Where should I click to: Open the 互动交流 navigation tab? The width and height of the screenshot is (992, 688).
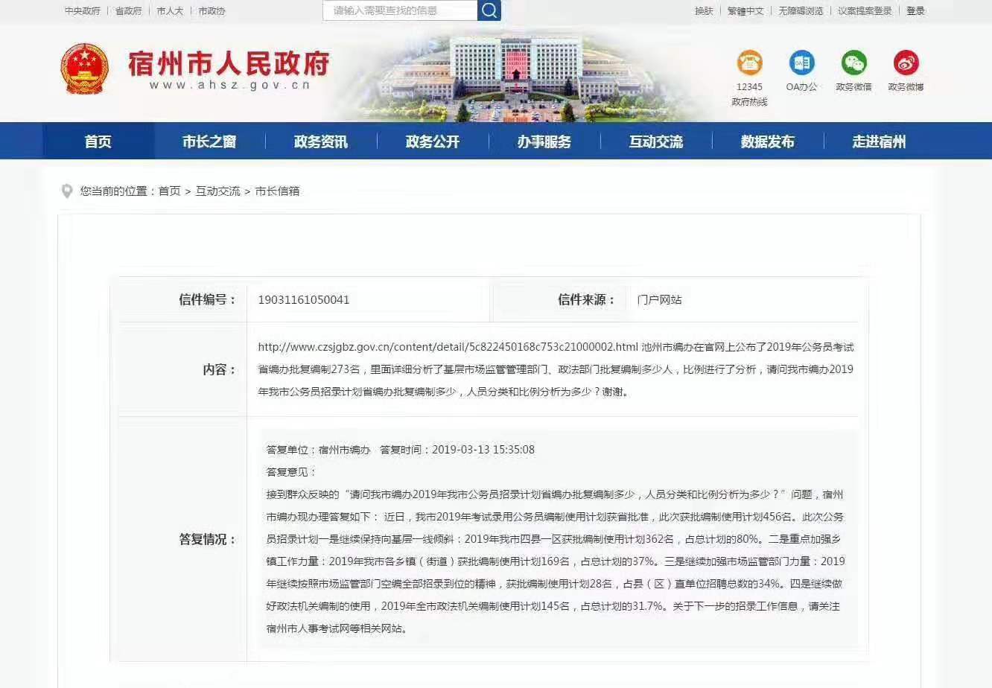click(656, 141)
